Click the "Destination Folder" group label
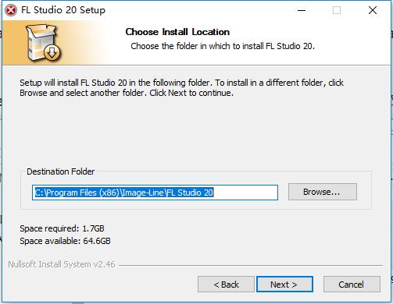The height and width of the screenshot is (304, 393). [x=61, y=171]
